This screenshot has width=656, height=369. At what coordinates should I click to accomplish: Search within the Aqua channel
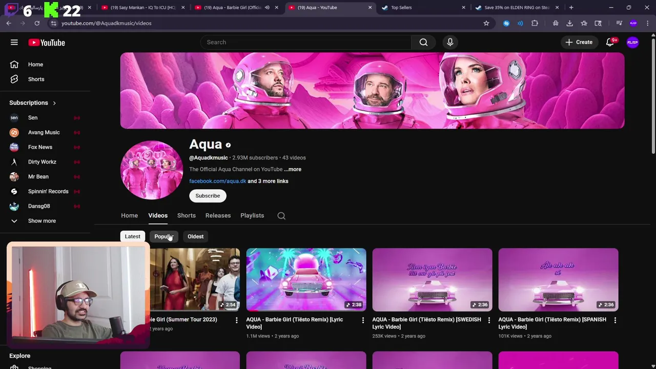pos(281,216)
